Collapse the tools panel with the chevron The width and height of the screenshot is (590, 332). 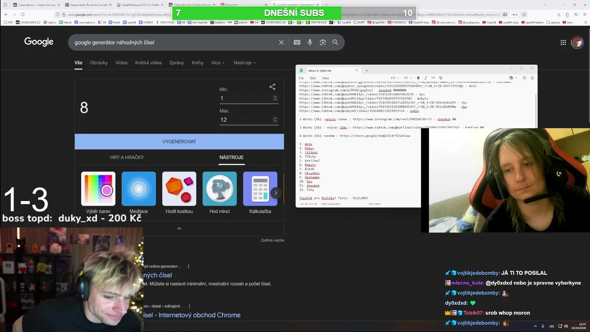pyautogui.click(x=179, y=229)
